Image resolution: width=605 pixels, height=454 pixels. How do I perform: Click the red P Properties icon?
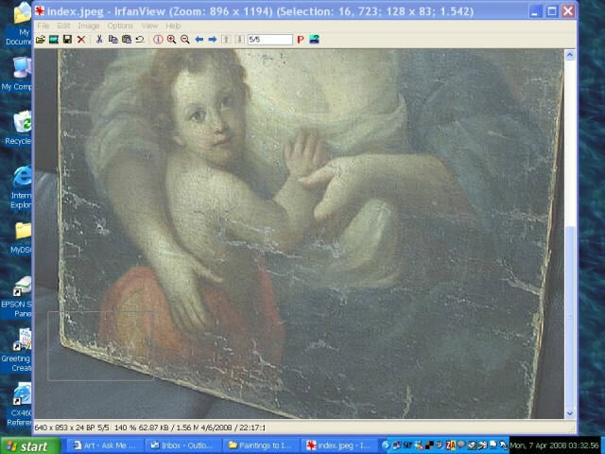point(301,40)
